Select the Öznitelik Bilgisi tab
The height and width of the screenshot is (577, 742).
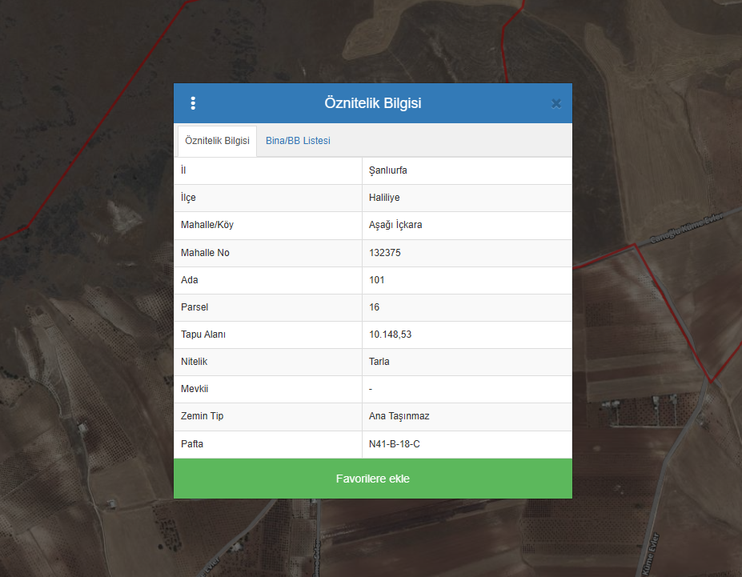[217, 141]
